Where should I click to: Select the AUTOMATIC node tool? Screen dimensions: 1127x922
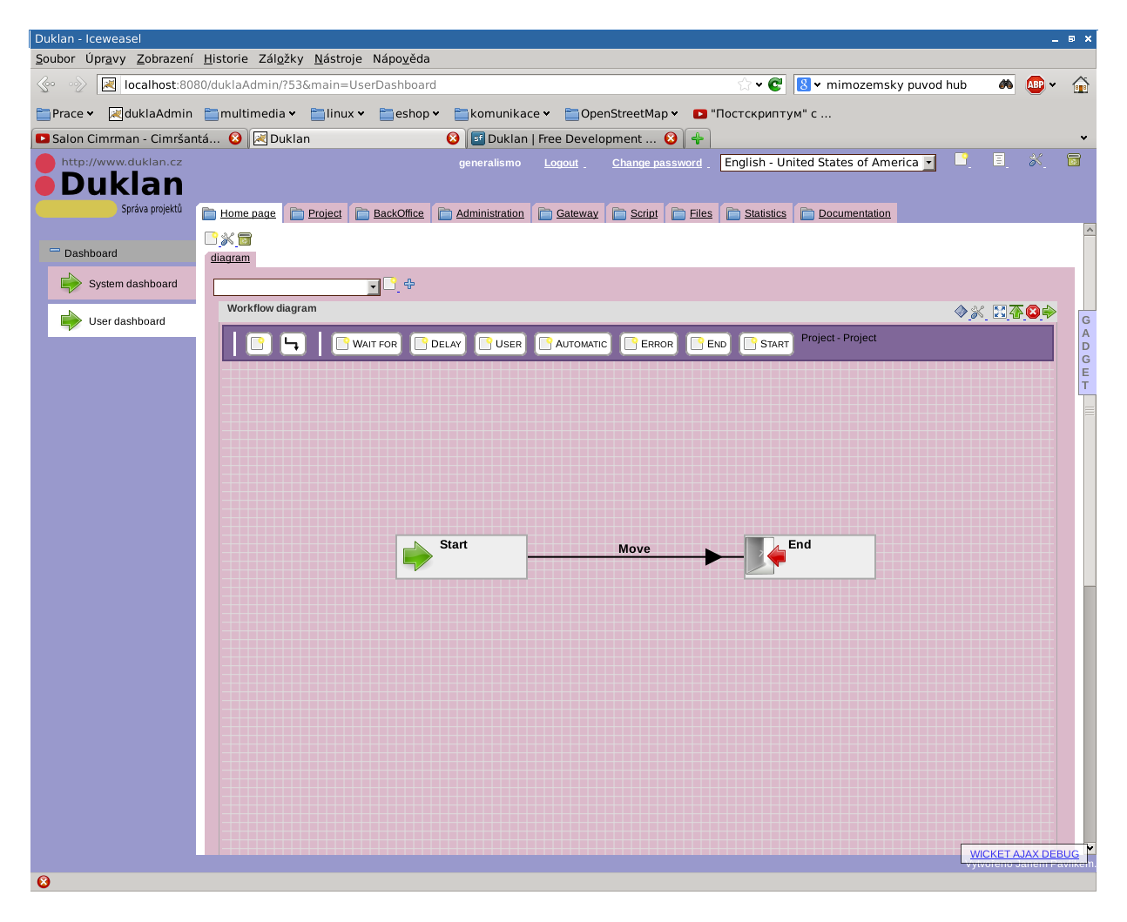572,343
